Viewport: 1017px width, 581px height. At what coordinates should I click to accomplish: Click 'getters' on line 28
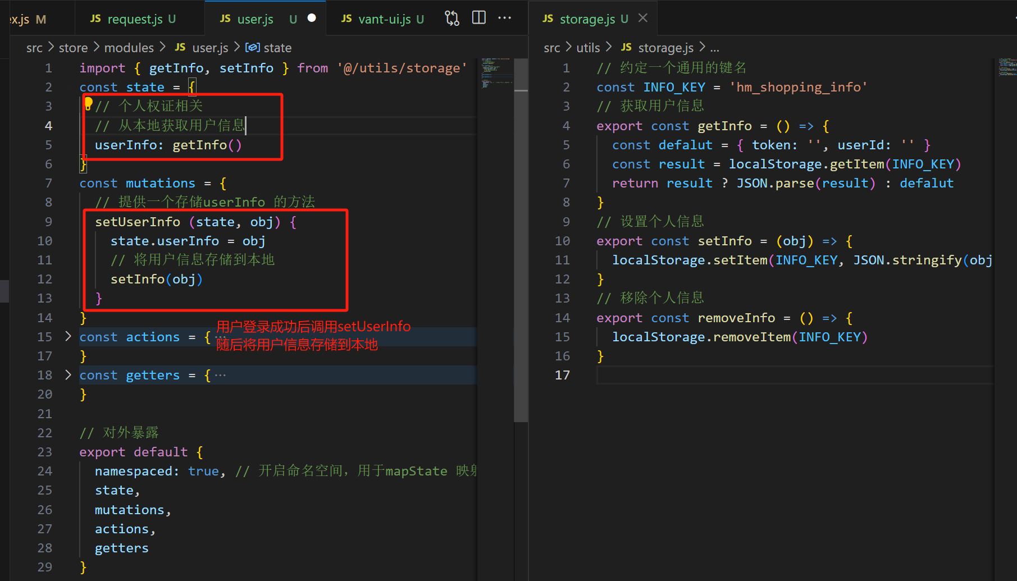tap(122, 548)
